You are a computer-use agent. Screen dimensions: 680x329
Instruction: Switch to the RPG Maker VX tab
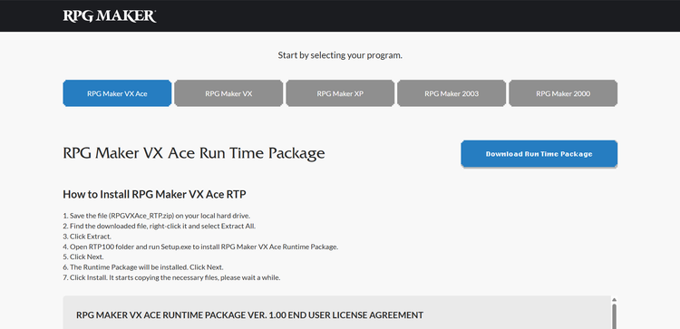tap(228, 93)
